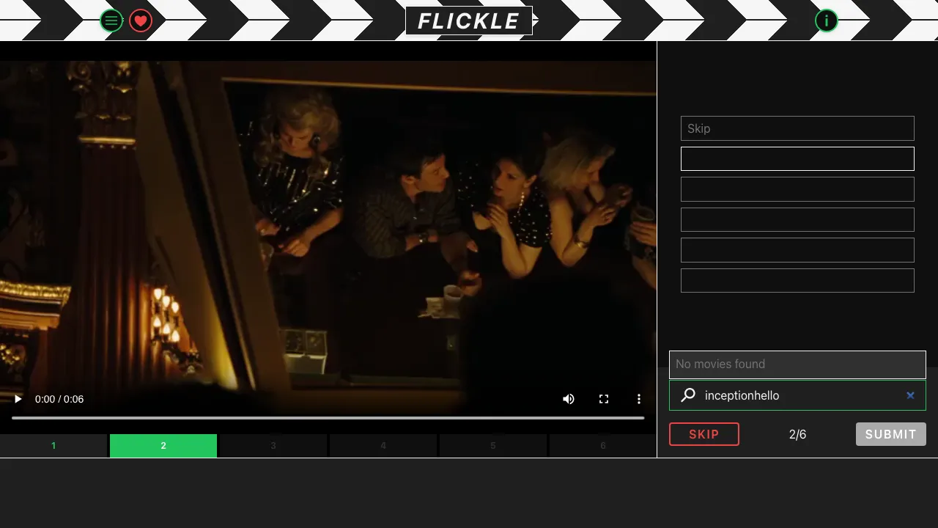Enter fullscreen video mode

coord(604,399)
